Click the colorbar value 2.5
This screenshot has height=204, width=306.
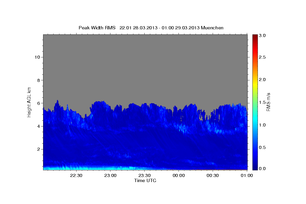(263, 57)
